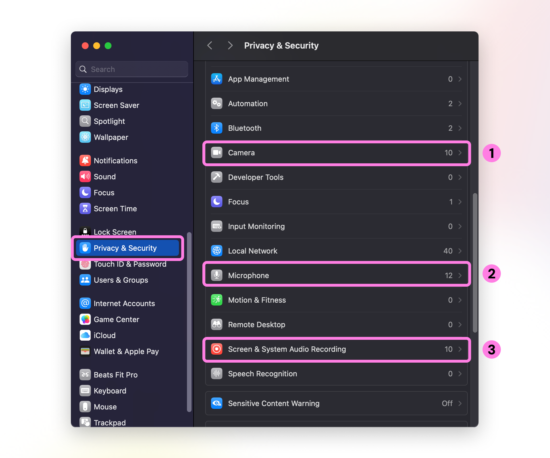Viewport: 550px width, 458px height.
Task: Click the Beats Fit Pro sidebar icon
Action: click(85, 375)
